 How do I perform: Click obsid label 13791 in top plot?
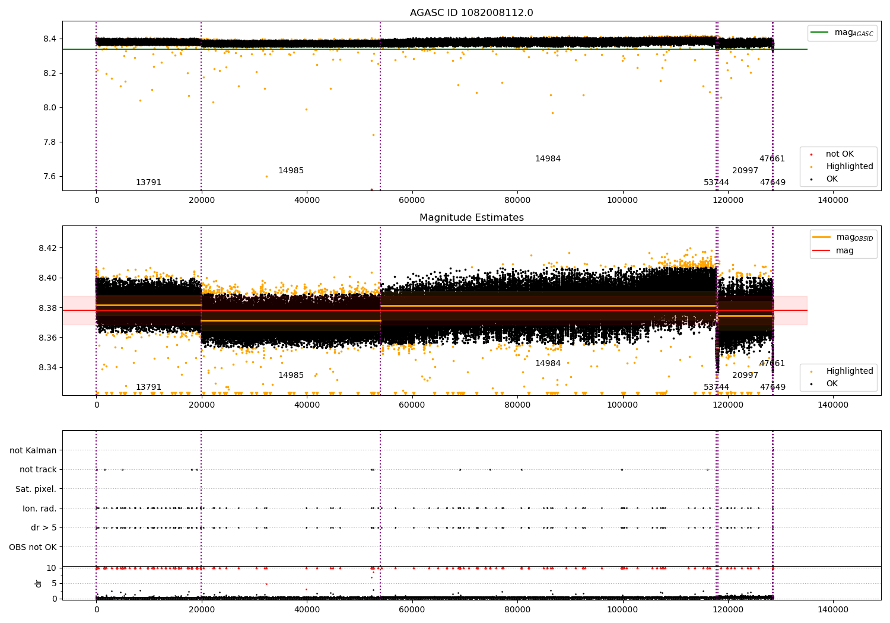[148, 183]
